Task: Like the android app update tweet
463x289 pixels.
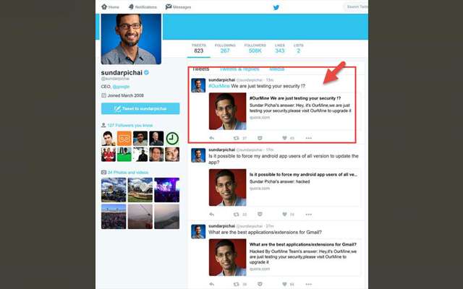Action: coord(283,214)
